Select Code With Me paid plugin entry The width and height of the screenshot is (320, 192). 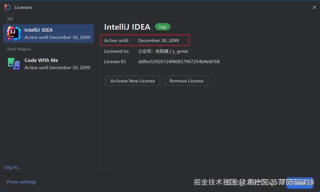click(48, 64)
